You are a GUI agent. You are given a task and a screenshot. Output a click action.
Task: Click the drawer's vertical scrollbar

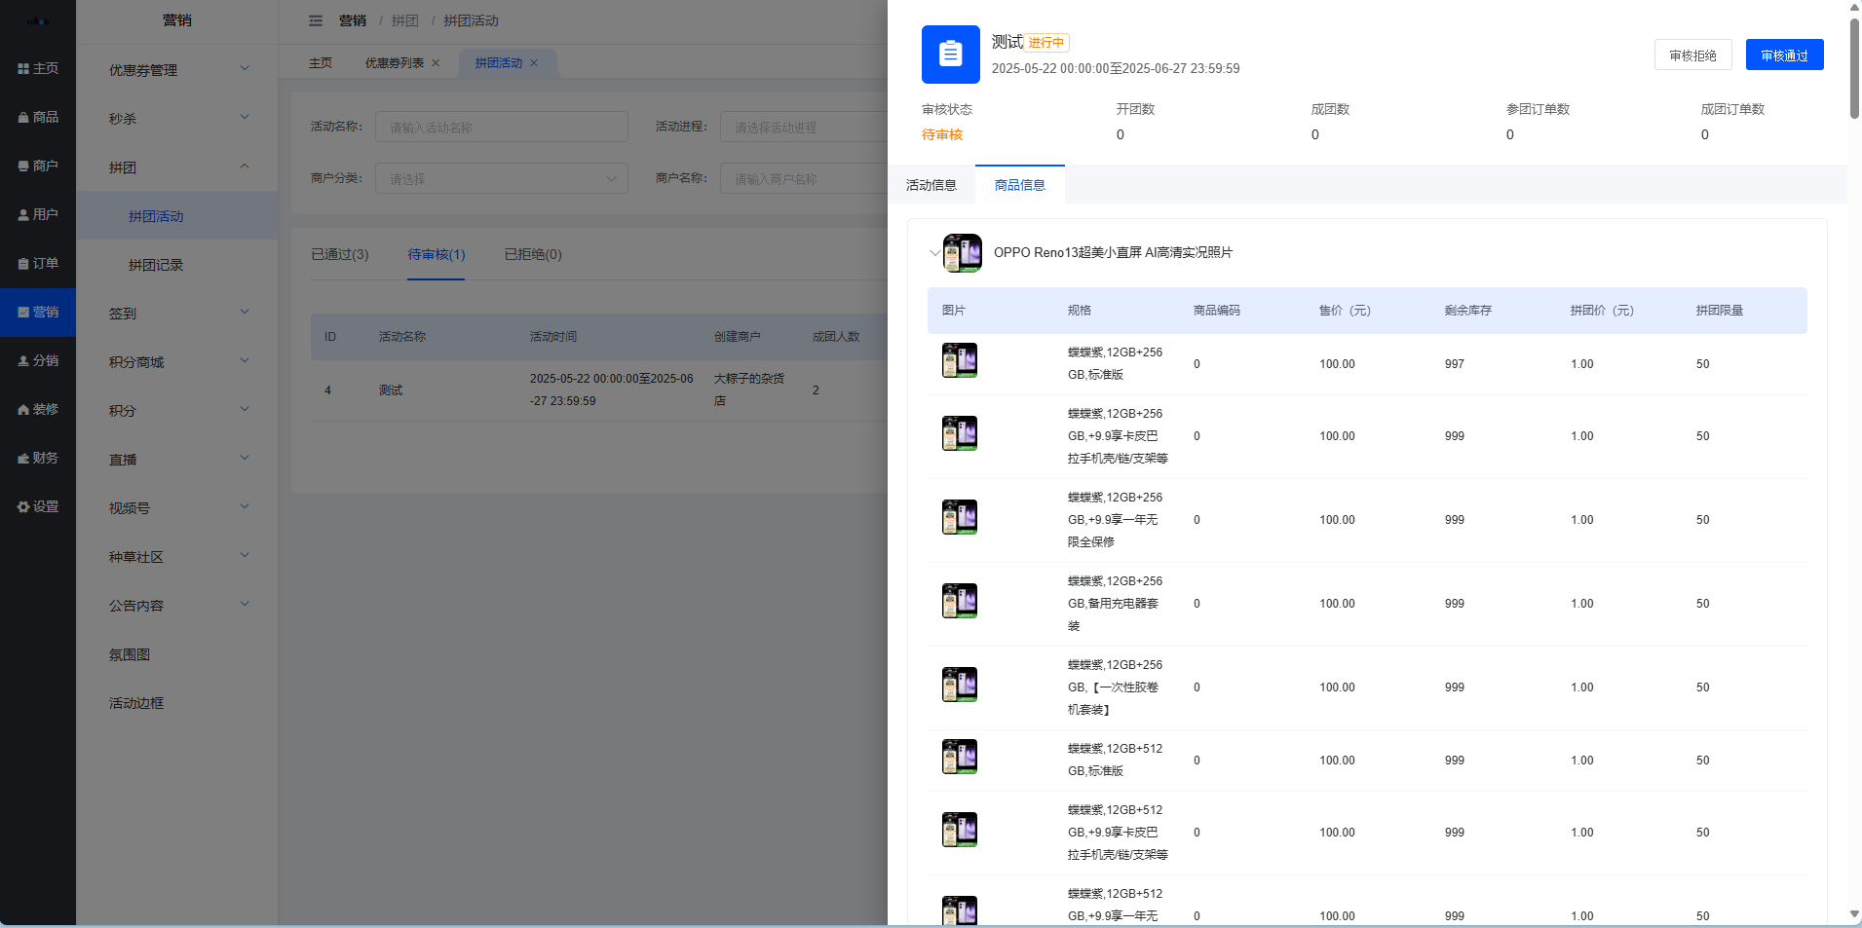tap(1854, 68)
